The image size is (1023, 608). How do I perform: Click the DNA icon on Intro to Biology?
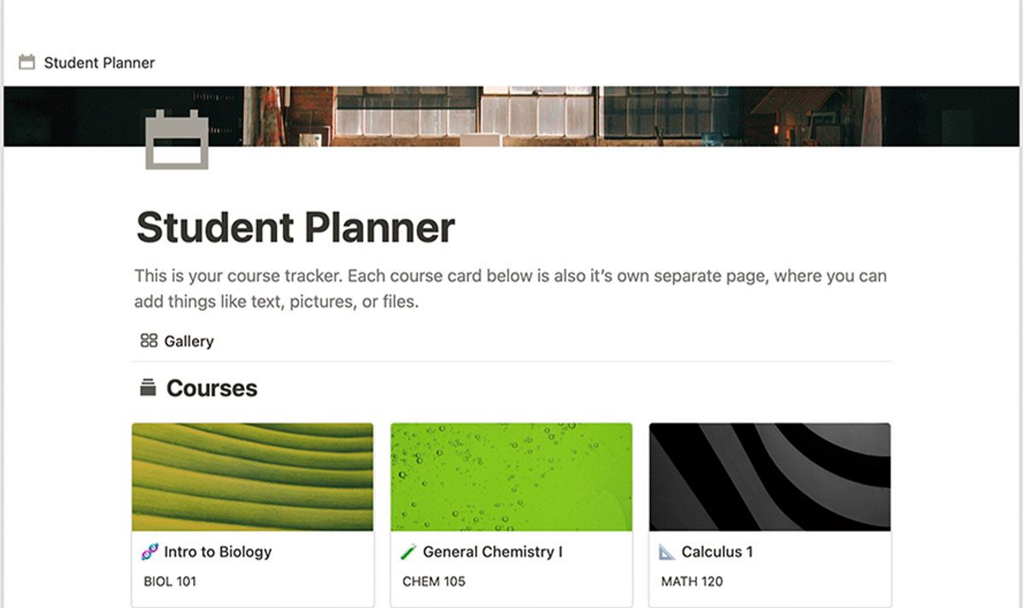tap(150, 551)
